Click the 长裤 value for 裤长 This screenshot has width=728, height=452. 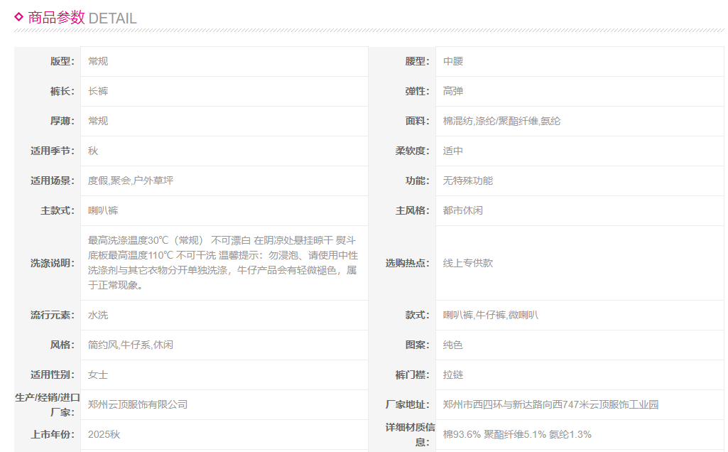(98, 91)
